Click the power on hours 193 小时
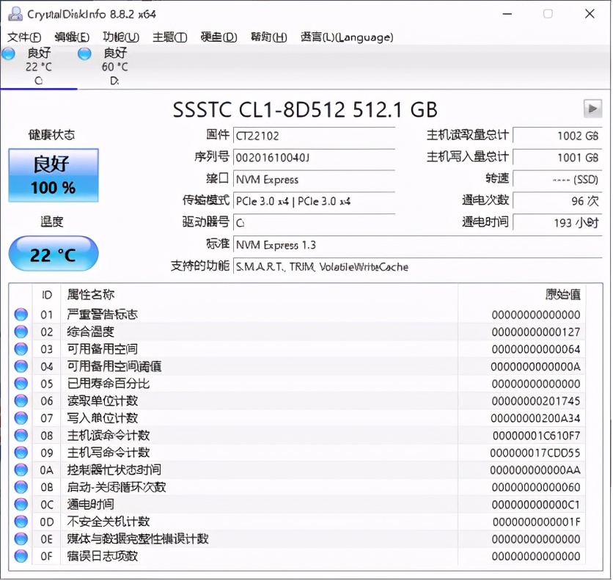 (x=557, y=223)
